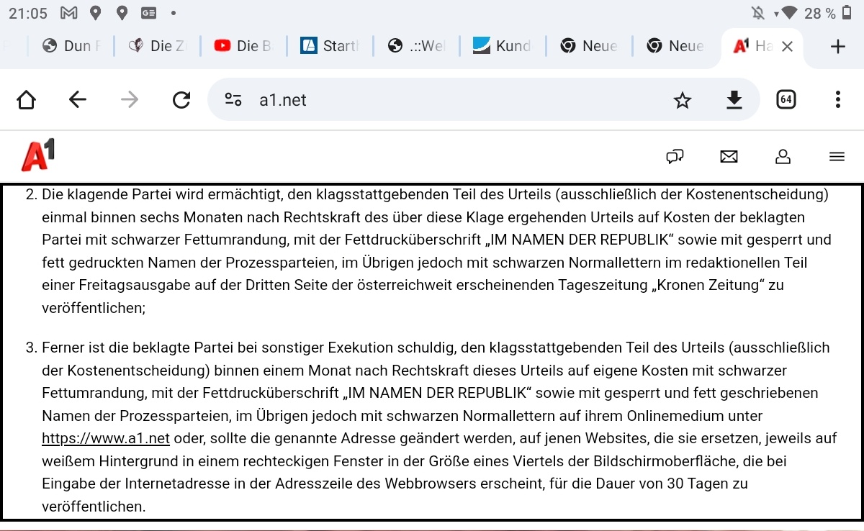
Task: Tap the news notification icon in status bar
Action: coord(149,12)
